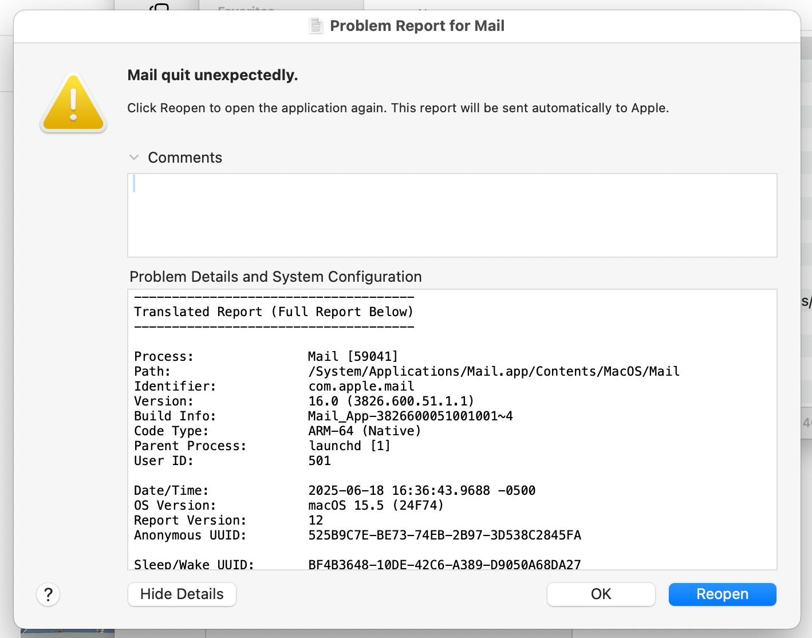Click the "Translated Report" header line
Screen dimensions: 812x638
(x=273, y=312)
